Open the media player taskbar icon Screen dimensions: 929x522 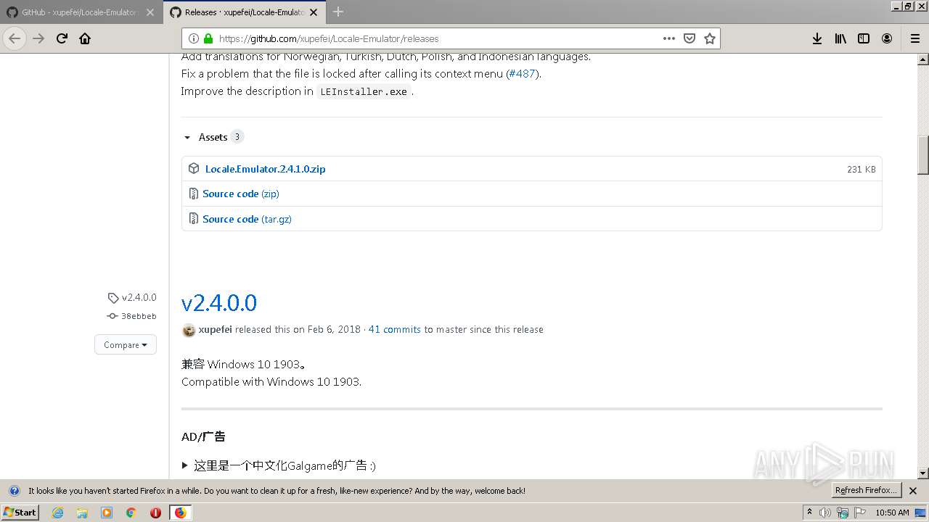(107, 513)
